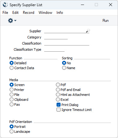
Task: Expand the gear dropdown arrow
Action: [15, 21]
